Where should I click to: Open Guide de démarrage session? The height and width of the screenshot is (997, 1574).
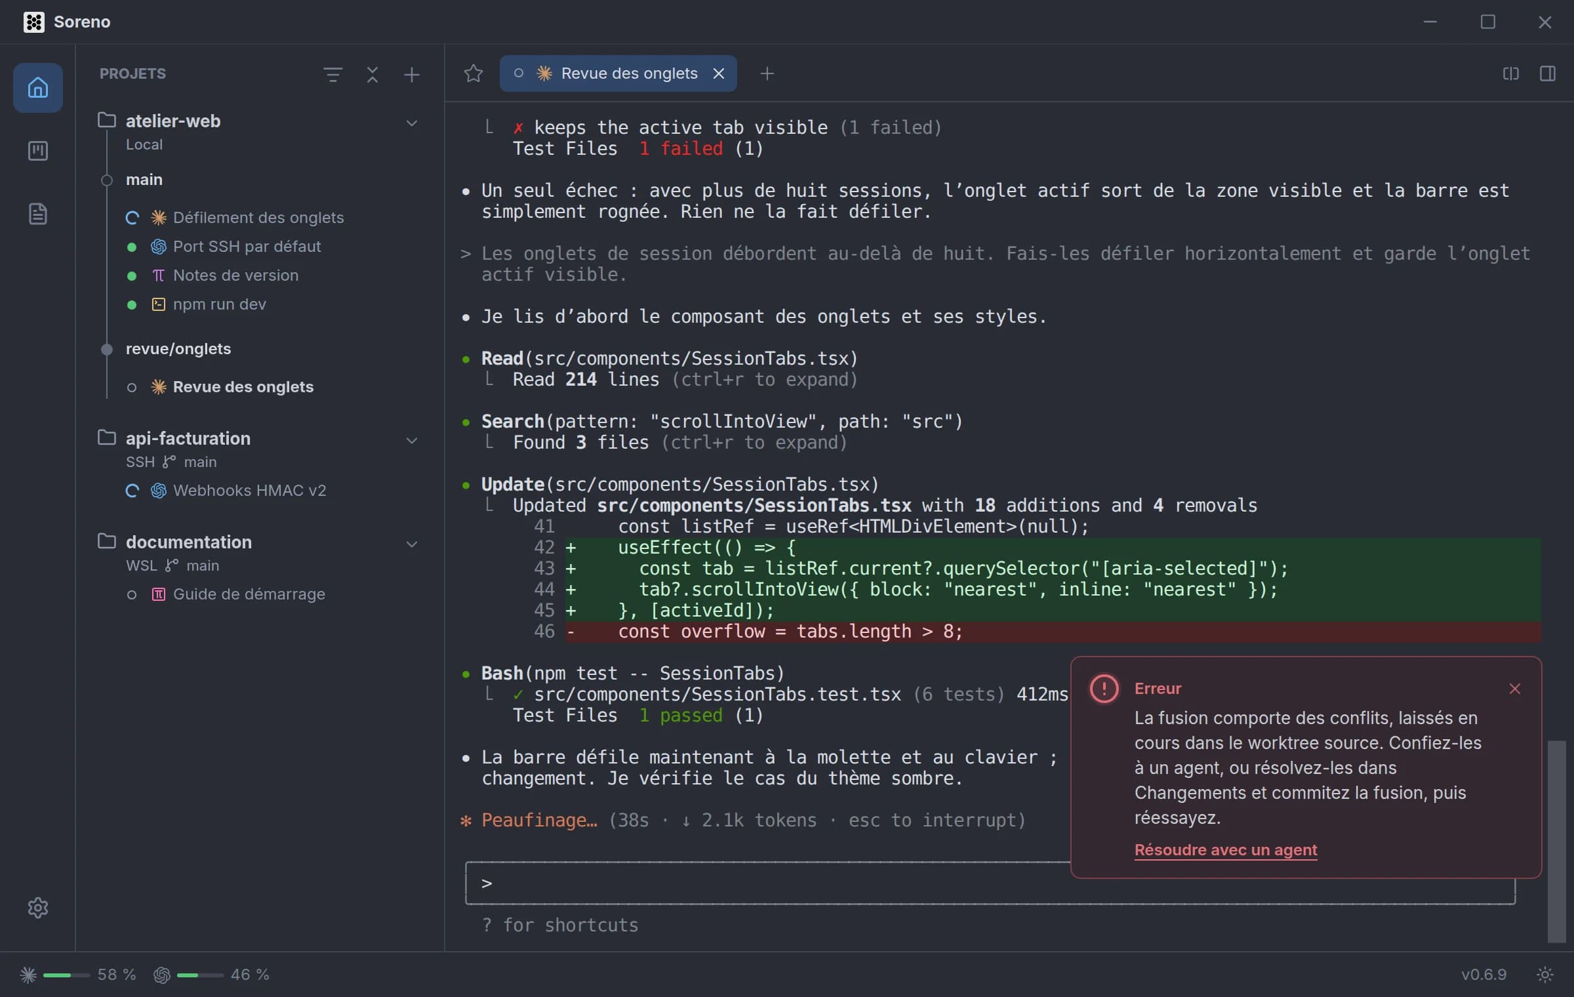point(249,594)
